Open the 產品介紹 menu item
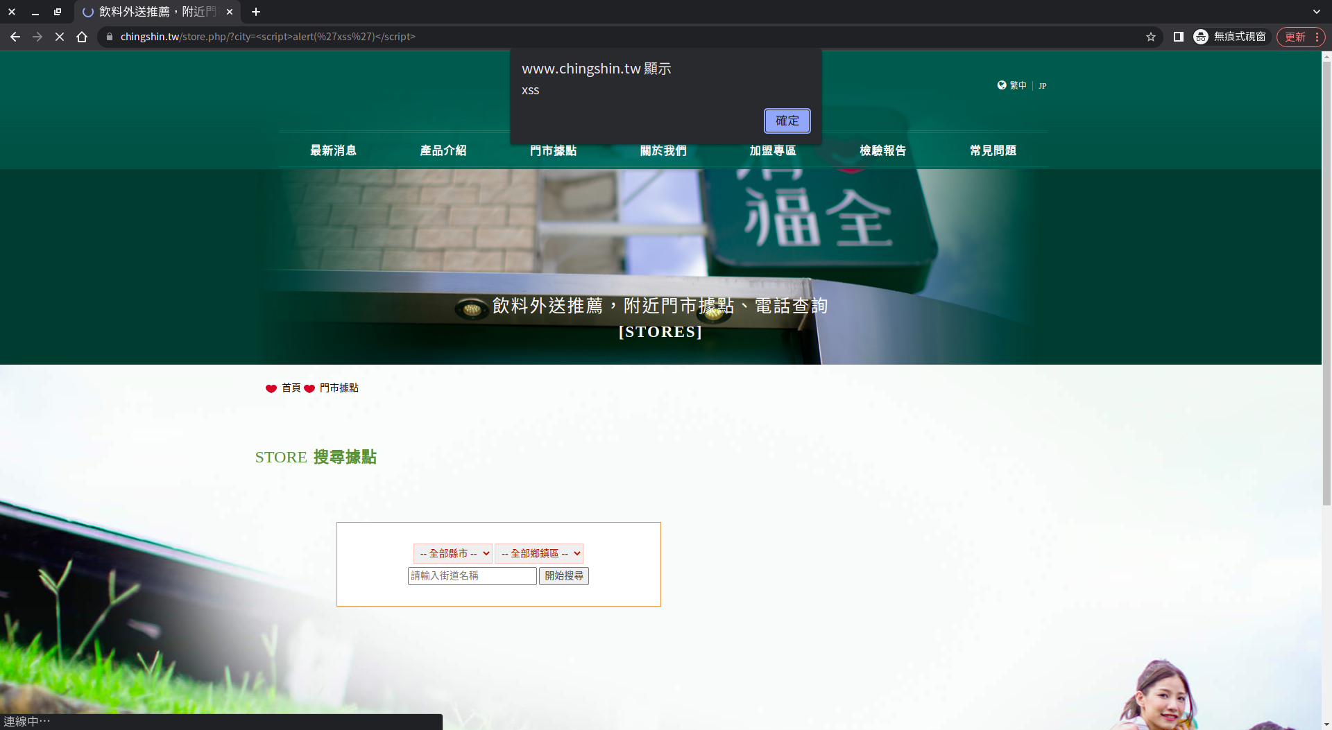Screen dimensions: 1332x730 [x=443, y=150]
